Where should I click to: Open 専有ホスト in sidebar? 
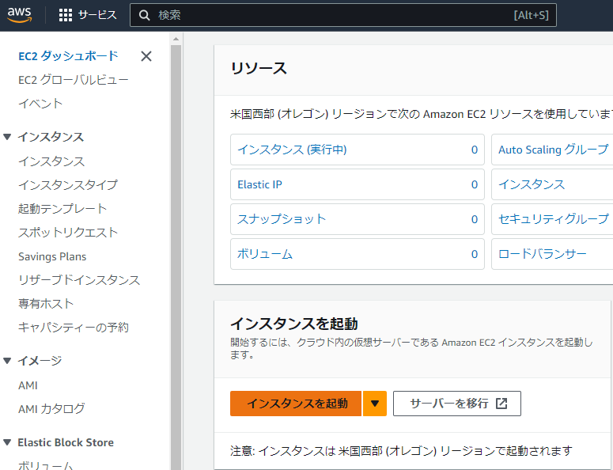[46, 303]
